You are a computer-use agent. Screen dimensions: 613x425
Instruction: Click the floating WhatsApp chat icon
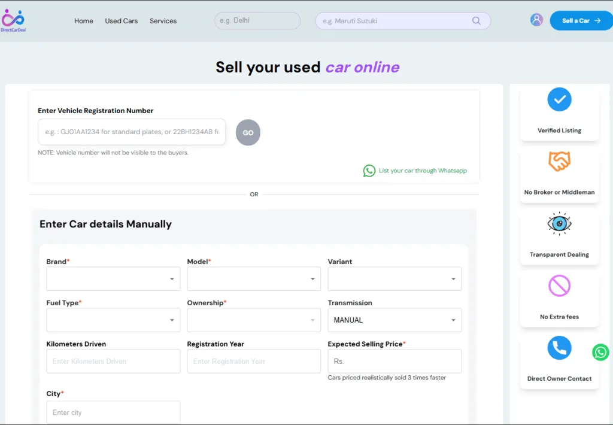pyautogui.click(x=600, y=353)
